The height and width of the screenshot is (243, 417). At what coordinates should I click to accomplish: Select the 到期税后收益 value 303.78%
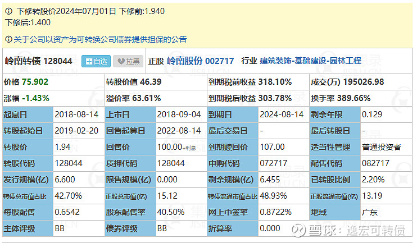click(x=275, y=98)
